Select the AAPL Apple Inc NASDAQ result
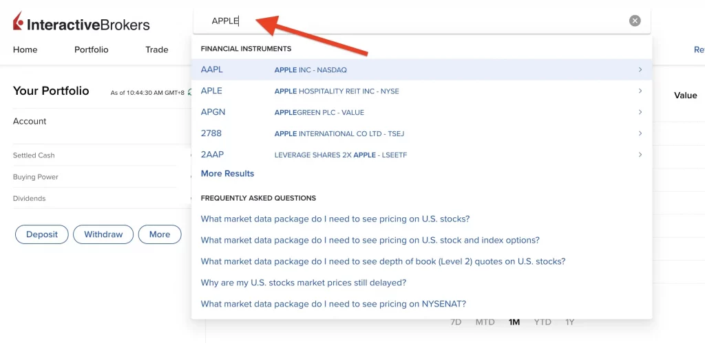 click(310, 69)
